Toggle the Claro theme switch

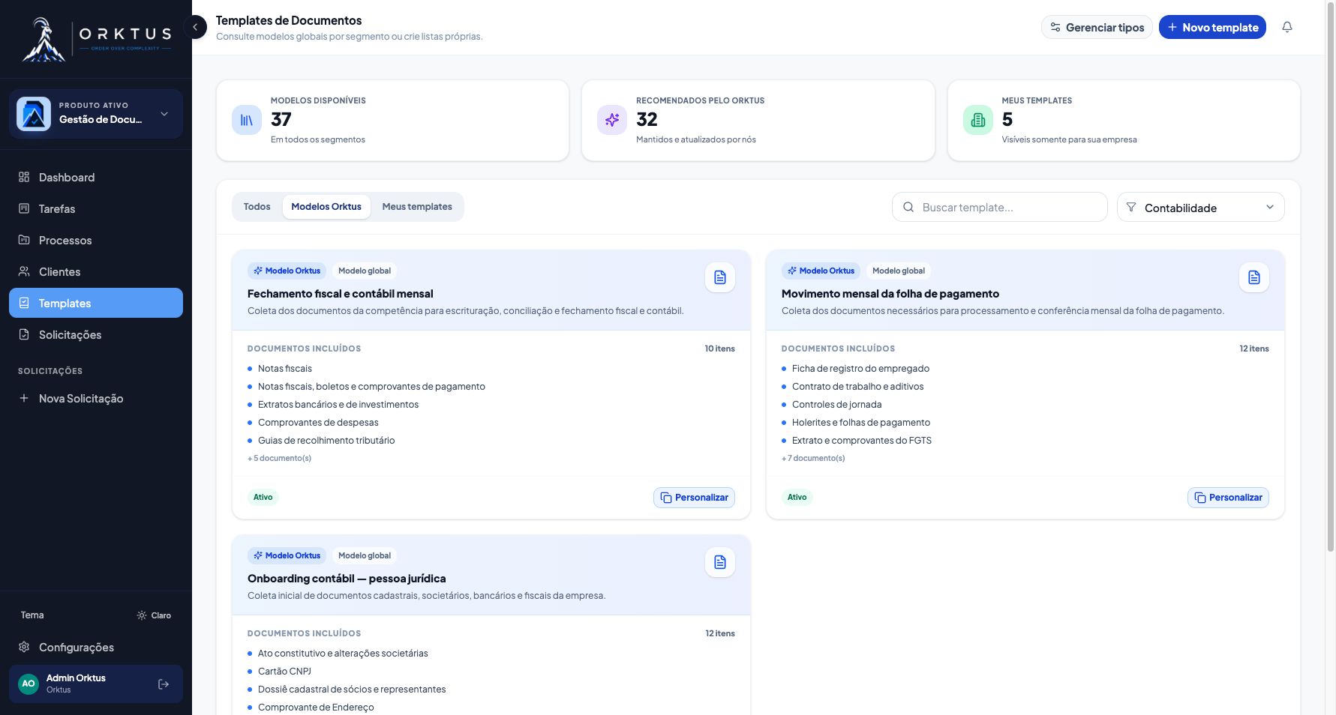(x=154, y=615)
